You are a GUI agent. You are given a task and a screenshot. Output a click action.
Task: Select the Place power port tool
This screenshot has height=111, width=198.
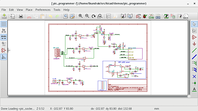click(x=194, y=44)
